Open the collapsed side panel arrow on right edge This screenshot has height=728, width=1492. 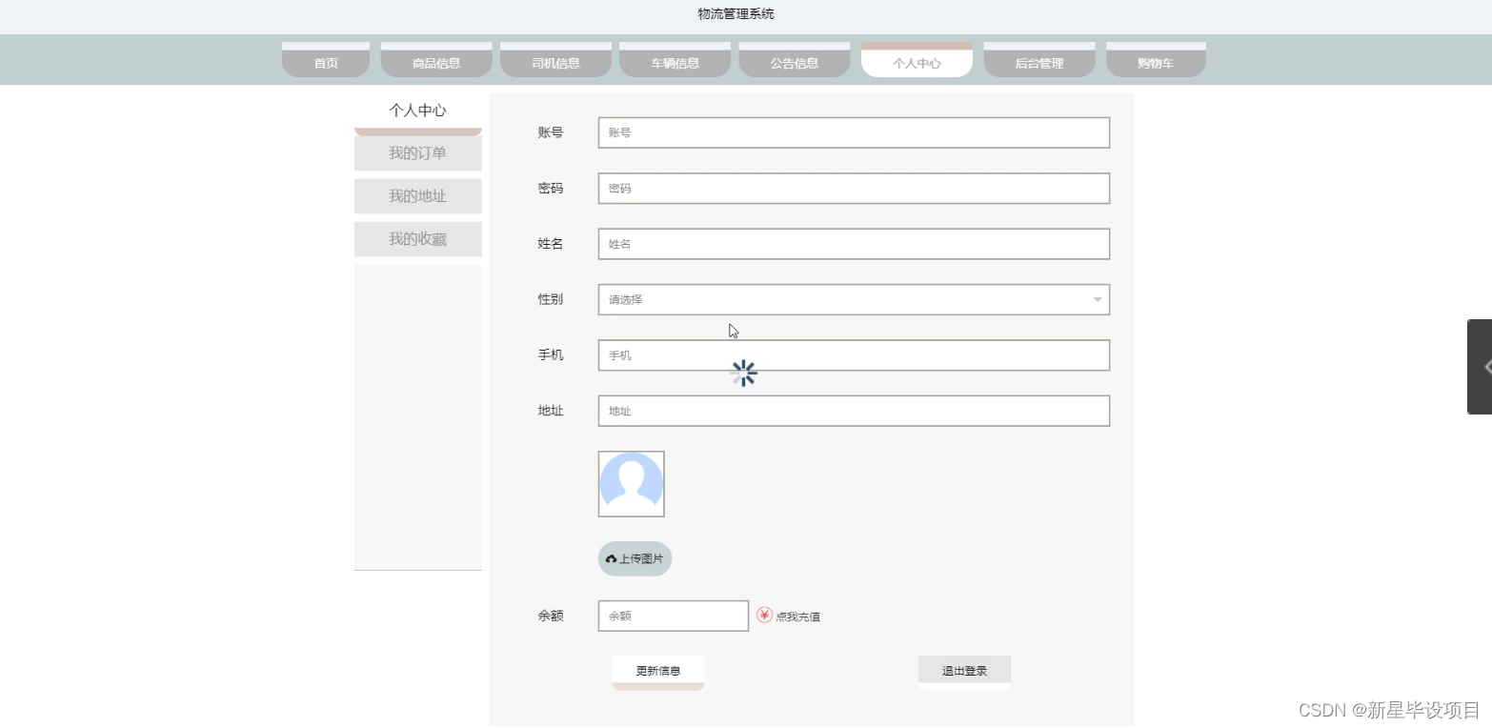tap(1484, 366)
